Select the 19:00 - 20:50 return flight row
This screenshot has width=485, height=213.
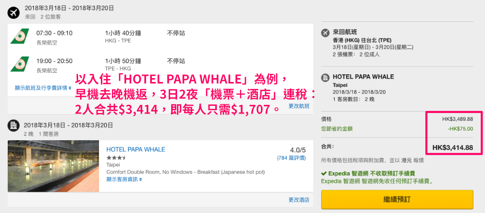coord(160,64)
